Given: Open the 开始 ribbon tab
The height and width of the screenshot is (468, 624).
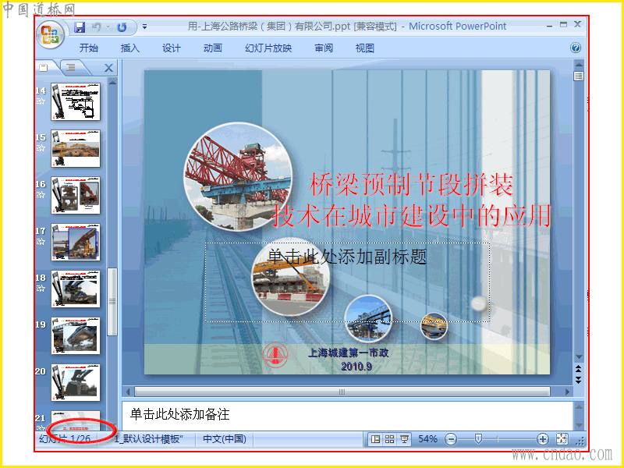Looking at the screenshot, I should tap(88, 48).
